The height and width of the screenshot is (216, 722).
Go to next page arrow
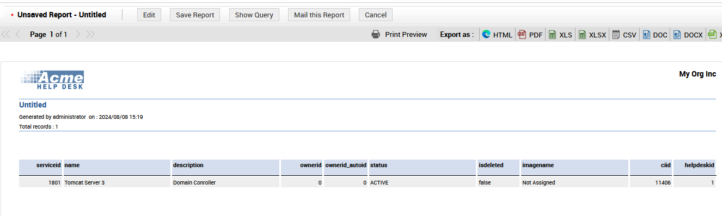pos(78,34)
